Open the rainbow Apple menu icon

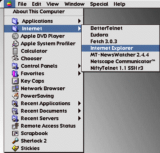[x=9, y=4]
